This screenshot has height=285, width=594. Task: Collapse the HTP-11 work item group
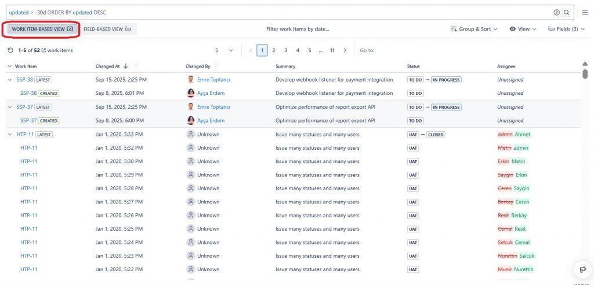tap(10, 134)
